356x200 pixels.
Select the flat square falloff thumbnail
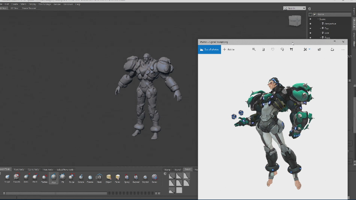(179, 190)
